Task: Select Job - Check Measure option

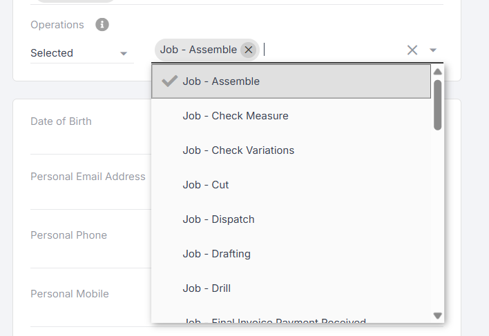Action: click(x=236, y=116)
